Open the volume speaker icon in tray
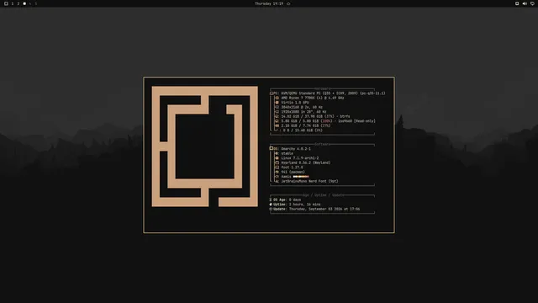This screenshot has width=538, height=303. tap(525, 3)
